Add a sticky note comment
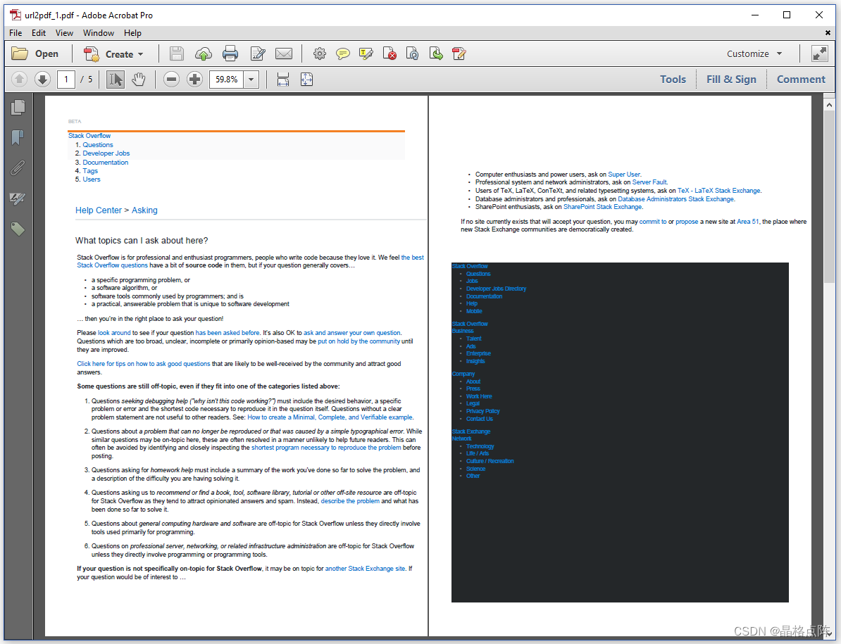Screen dimensions: 841x644 (x=343, y=53)
